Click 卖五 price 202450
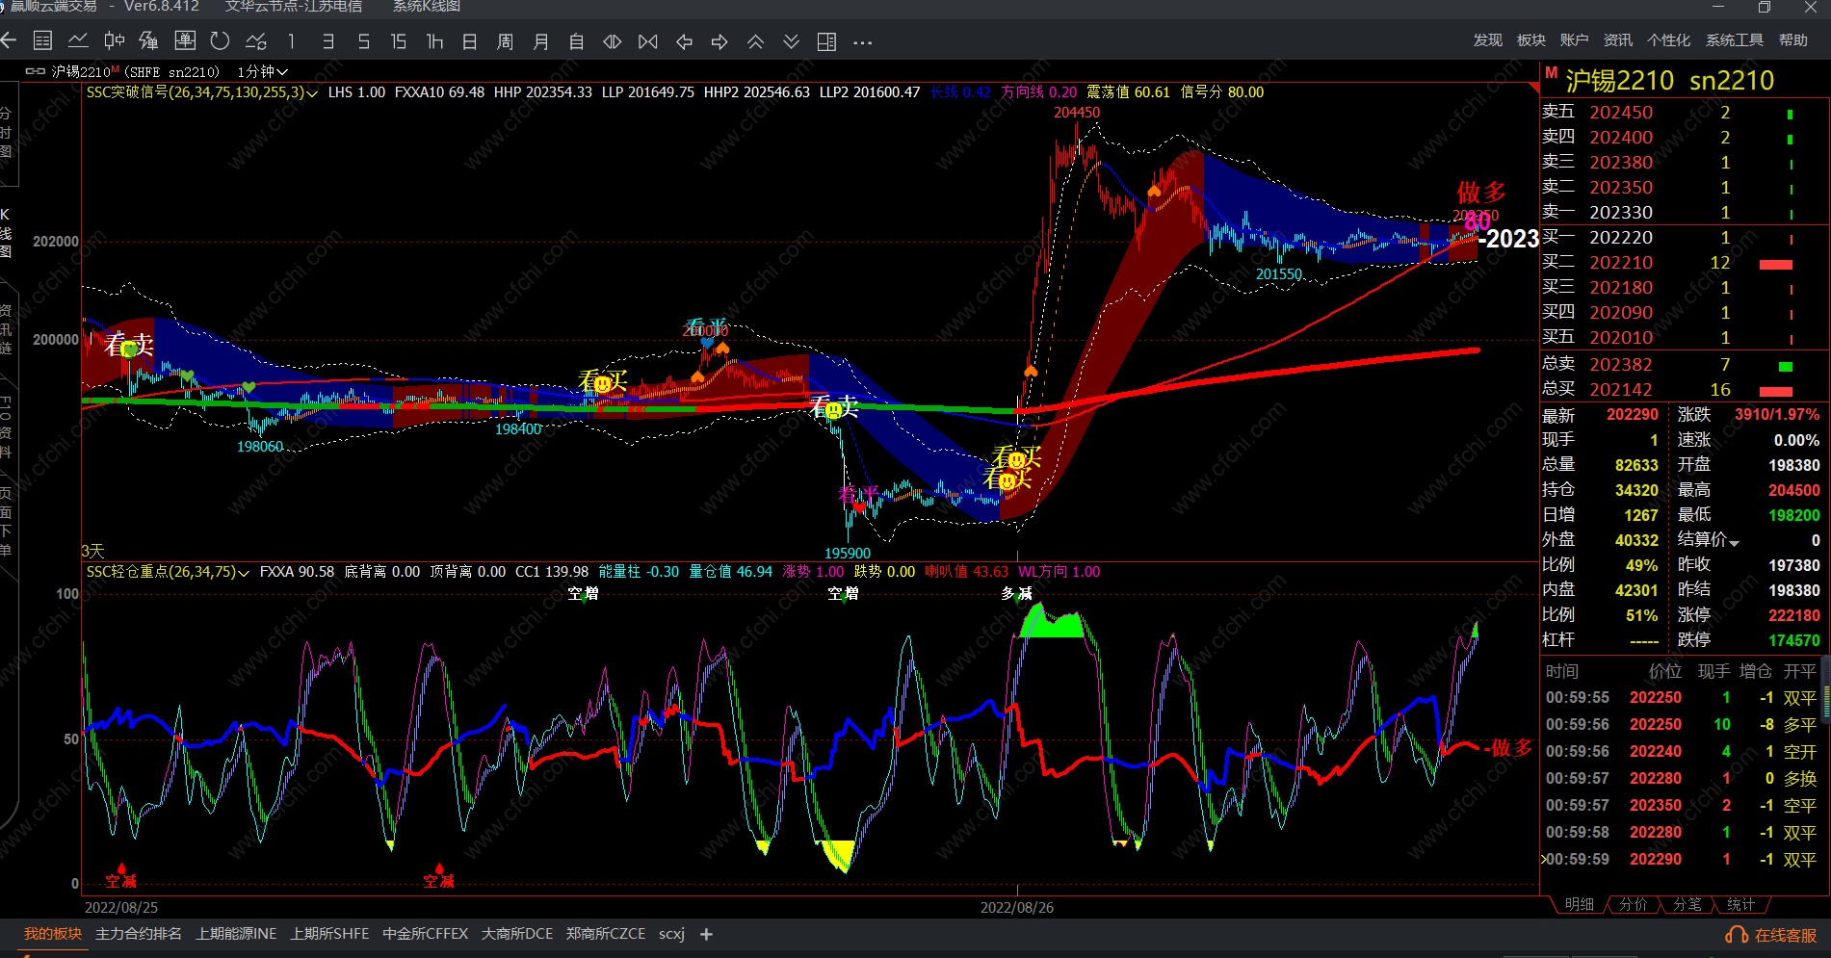 1621,112
